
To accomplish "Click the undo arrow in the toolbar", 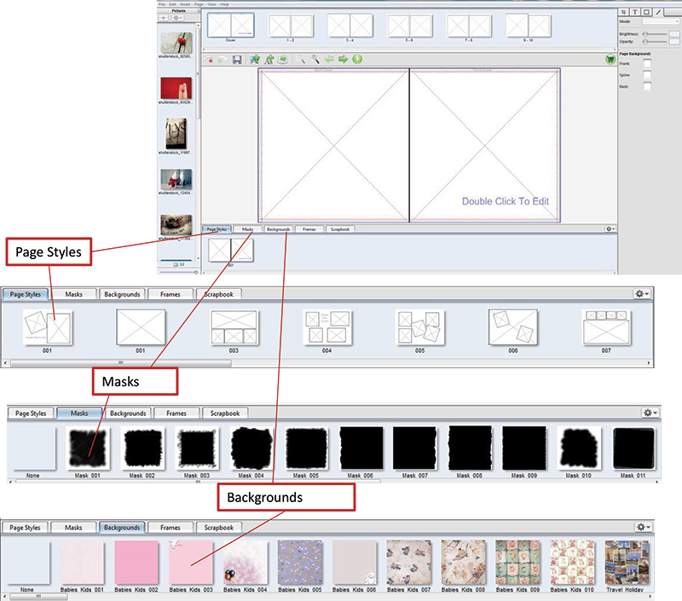I will tap(211, 60).
